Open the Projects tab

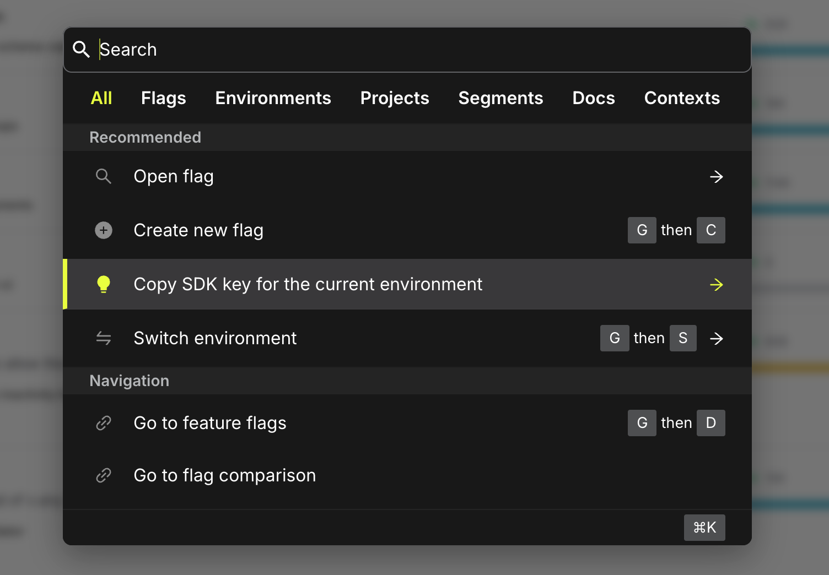click(395, 98)
